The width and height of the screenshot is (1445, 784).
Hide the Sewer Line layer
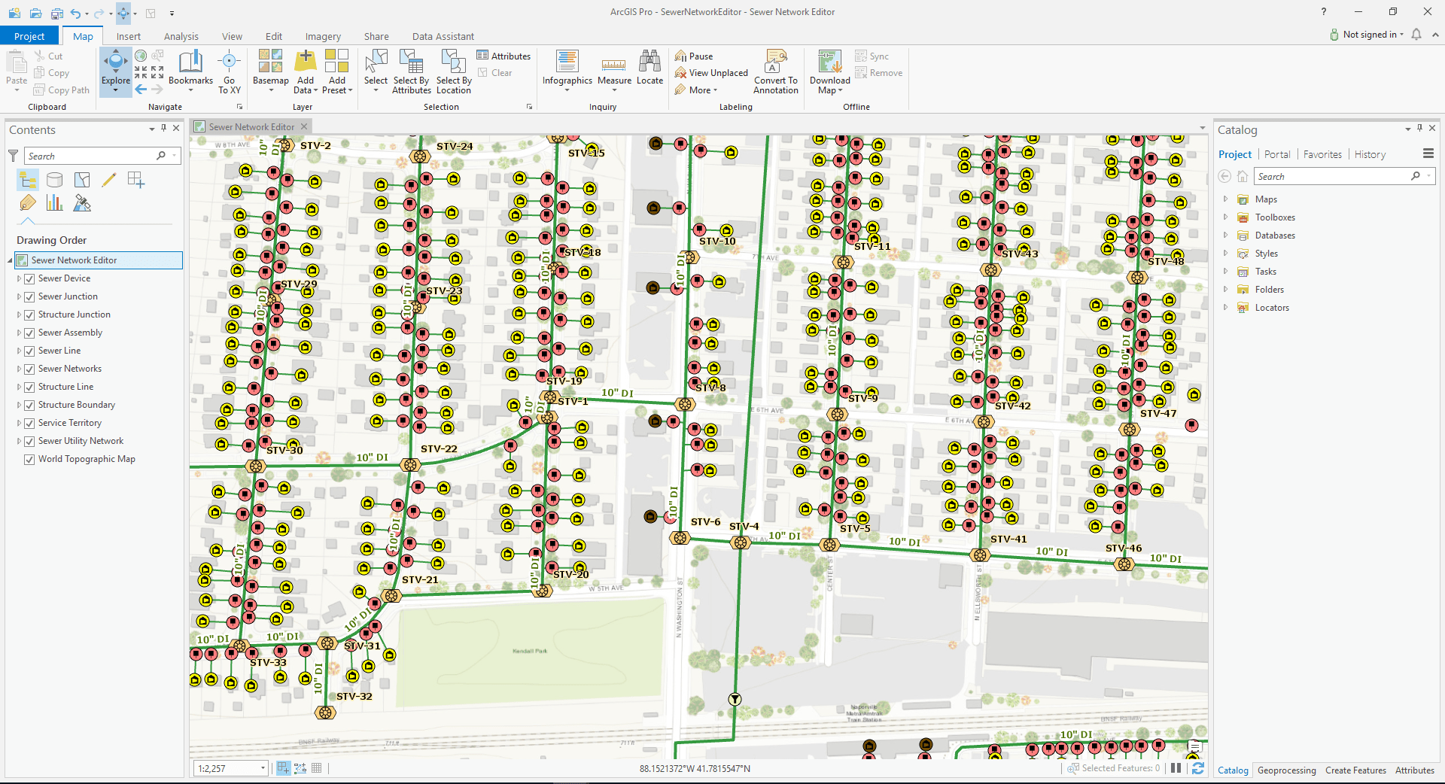(29, 351)
